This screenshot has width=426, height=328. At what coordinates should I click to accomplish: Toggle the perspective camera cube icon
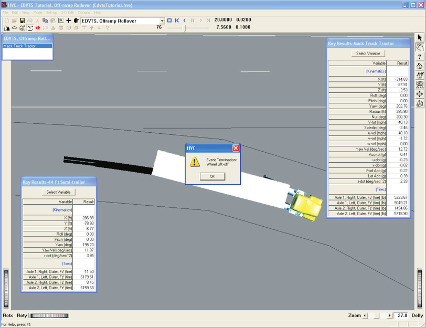tap(420, 103)
